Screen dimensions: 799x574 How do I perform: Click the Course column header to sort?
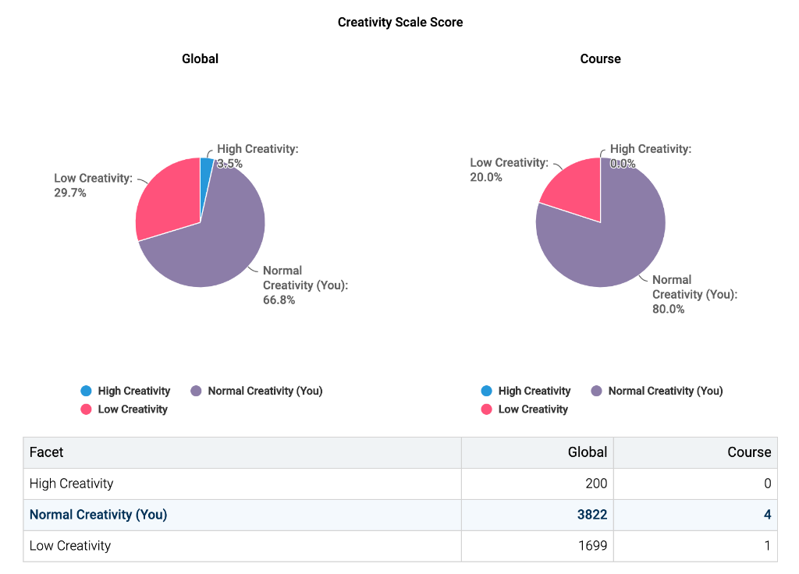tap(749, 452)
